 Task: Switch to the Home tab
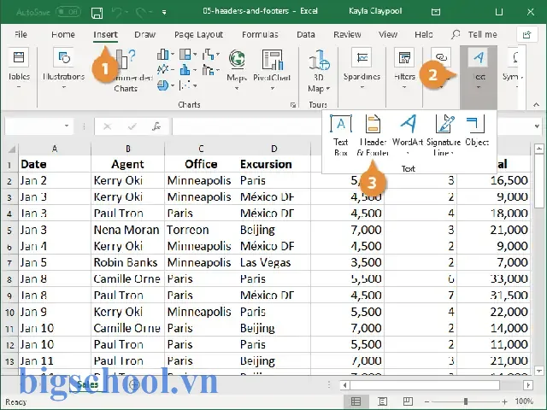[62, 34]
